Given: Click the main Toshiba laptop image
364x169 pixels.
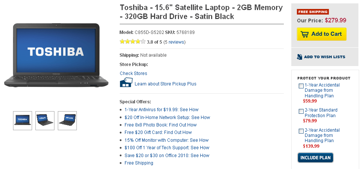Looking at the screenshot, I should (57, 56).
